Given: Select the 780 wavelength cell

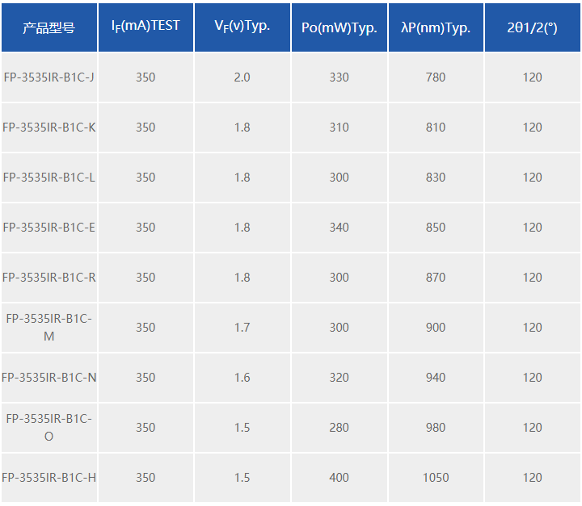Looking at the screenshot, I should tap(436, 77).
